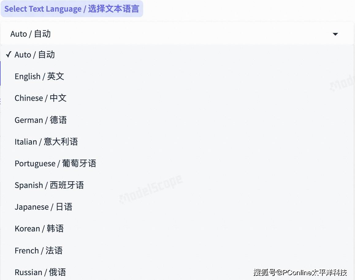Select Italian / 意大利语 option
355x280 pixels.
click(x=46, y=142)
